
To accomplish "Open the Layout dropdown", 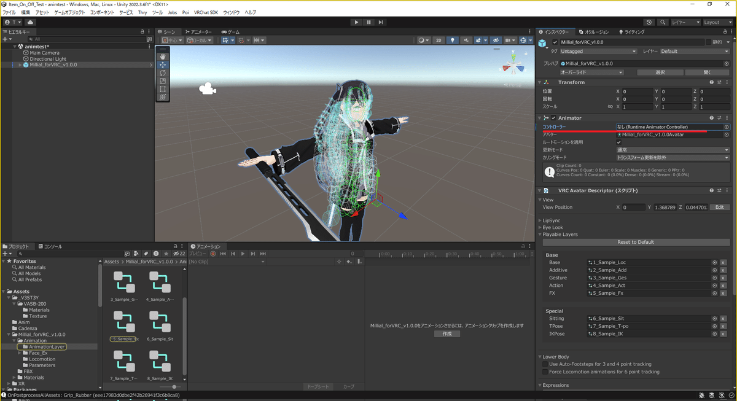I will [718, 22].
